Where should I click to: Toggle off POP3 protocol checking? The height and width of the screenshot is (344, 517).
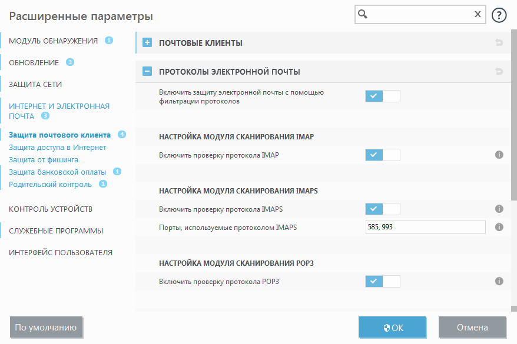[382, 281]
